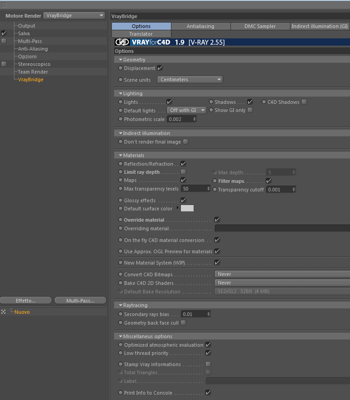Select Anti-Aliasing in render settings tree
This screenshot has width=350, height=400.
tap(33, 48)
